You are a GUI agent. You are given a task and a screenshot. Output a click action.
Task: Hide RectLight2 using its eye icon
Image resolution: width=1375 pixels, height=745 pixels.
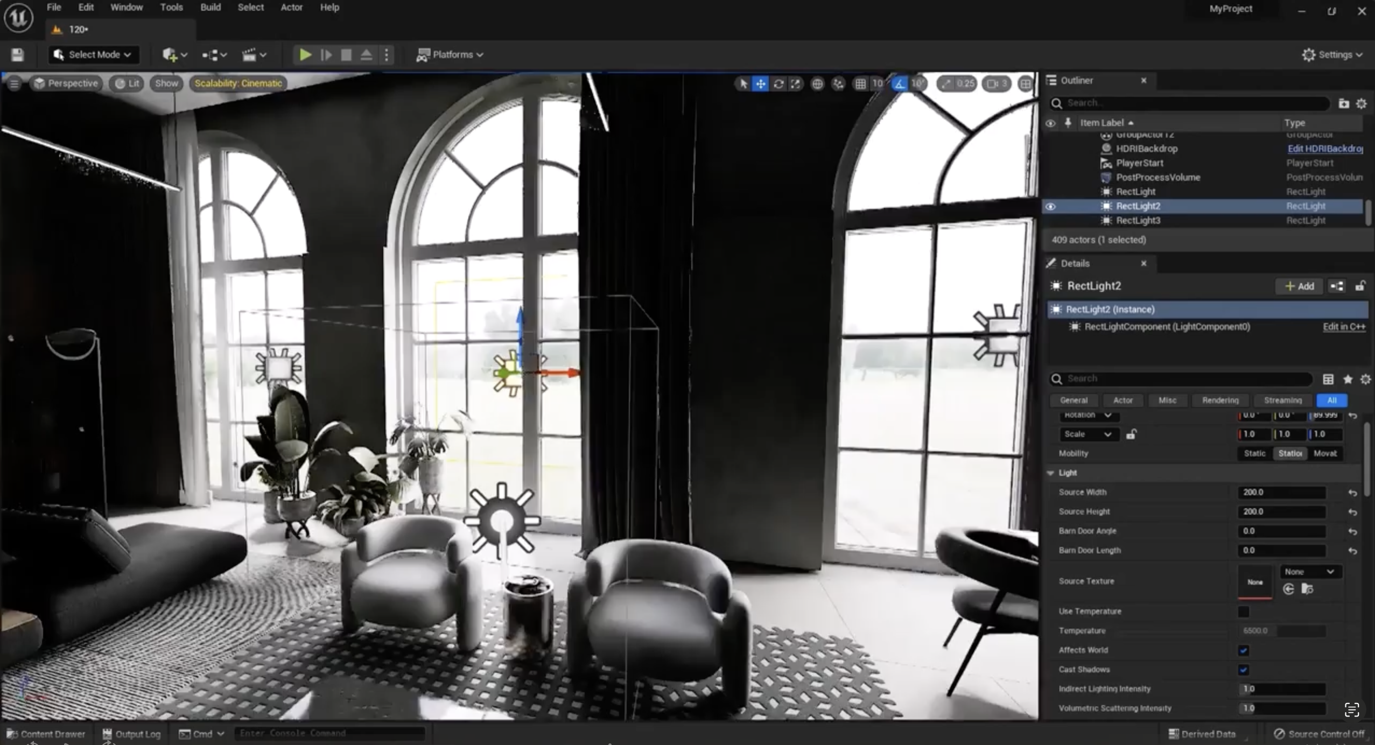coord(1050,206)
